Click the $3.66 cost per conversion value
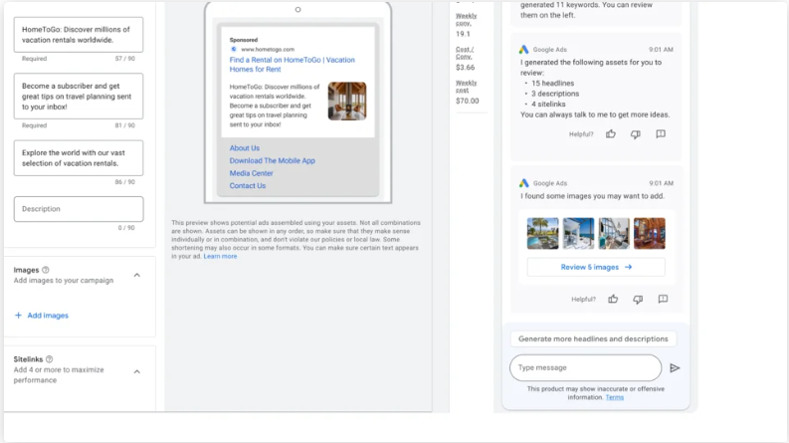 point(465,68)
